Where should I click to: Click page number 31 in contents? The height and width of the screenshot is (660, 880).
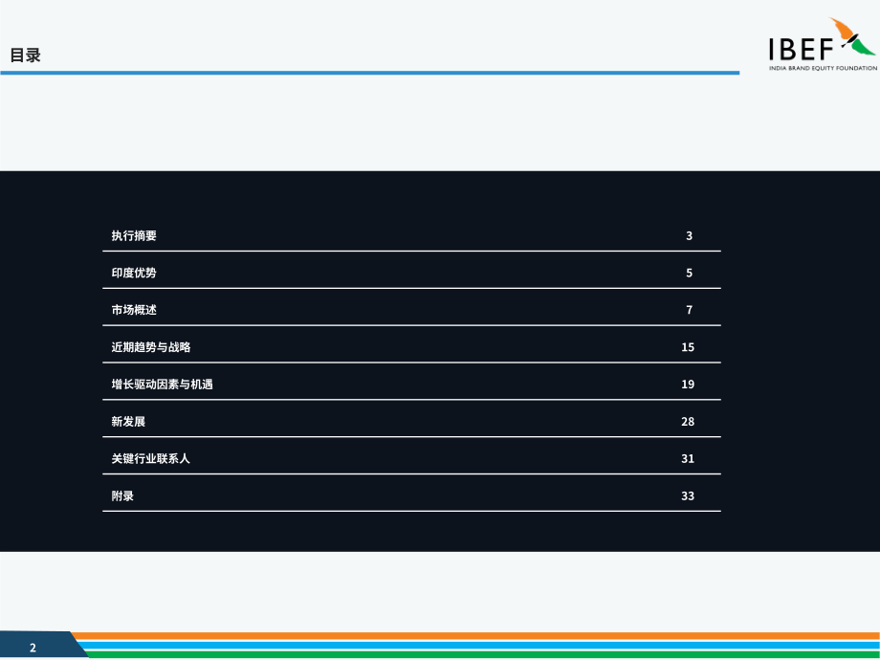point(688,458)
